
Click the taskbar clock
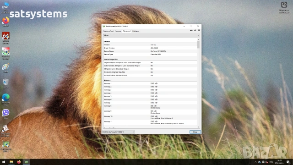279,162
